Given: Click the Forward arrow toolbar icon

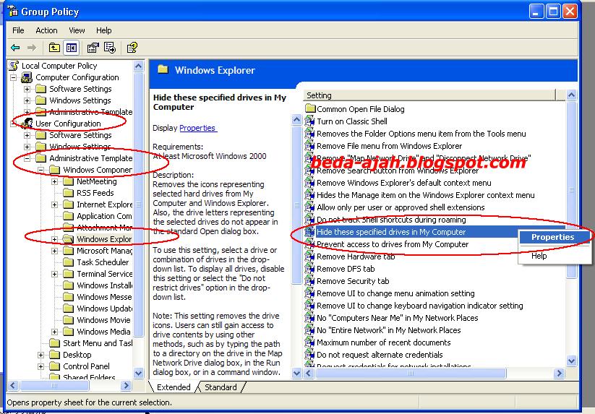Looking at the screenshot, I should [32, 48].
